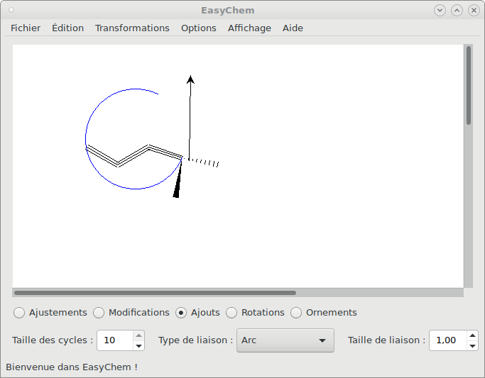Open the Type de liaison dropdown

(x=285, y=340)
